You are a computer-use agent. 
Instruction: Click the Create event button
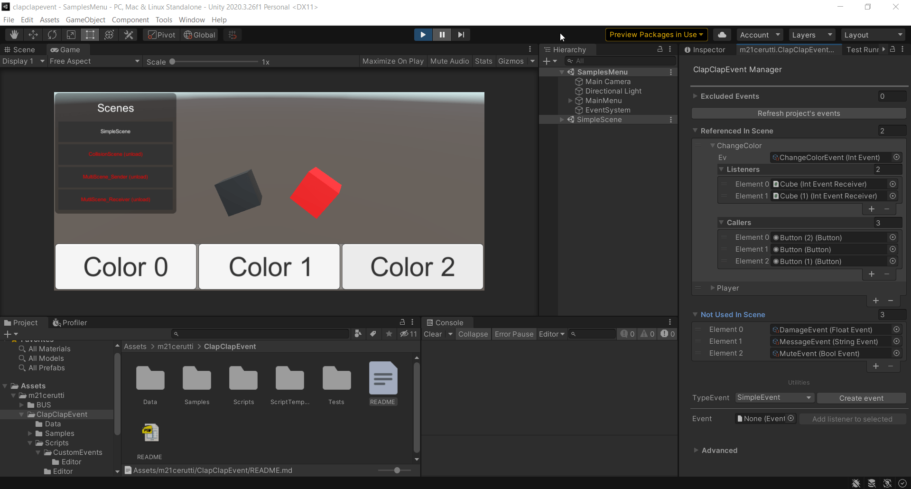(861, 398)
